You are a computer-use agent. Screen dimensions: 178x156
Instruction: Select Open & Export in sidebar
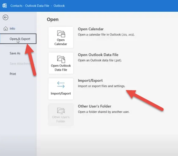click(x=18, y=39)
